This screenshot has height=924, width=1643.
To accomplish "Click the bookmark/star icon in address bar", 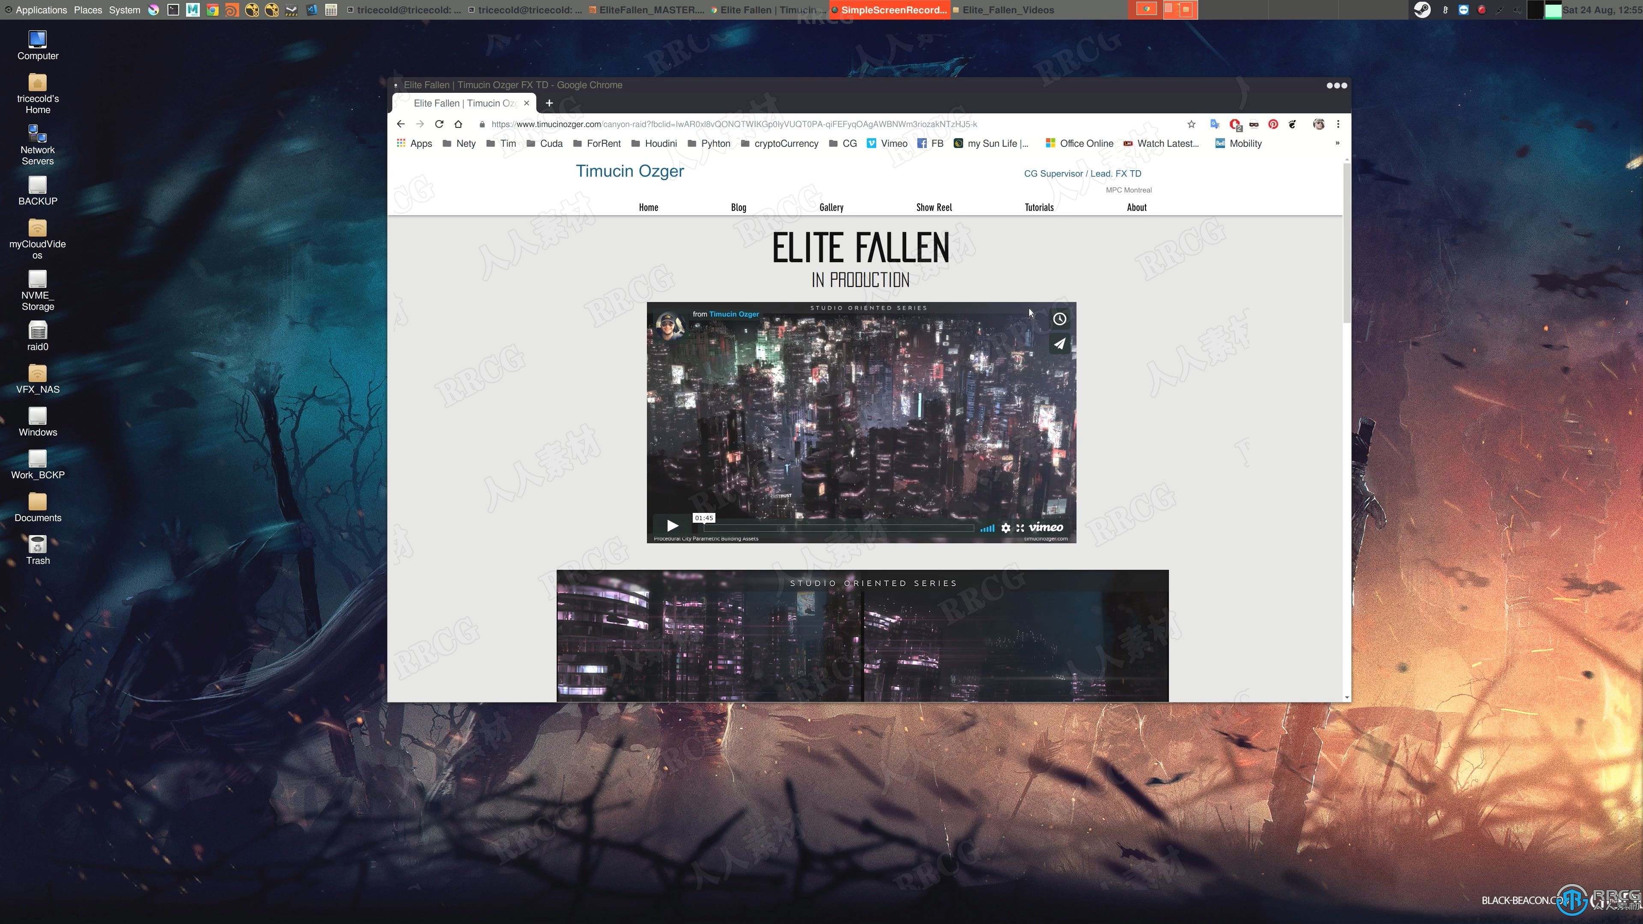I will pos(1193,124).
